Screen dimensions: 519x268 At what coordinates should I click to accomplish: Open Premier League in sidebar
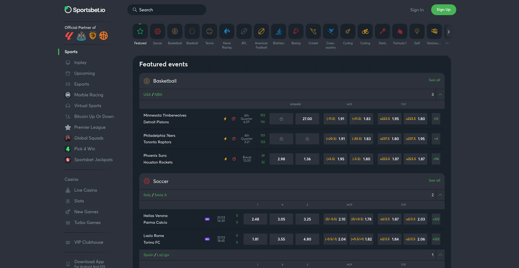90,127
